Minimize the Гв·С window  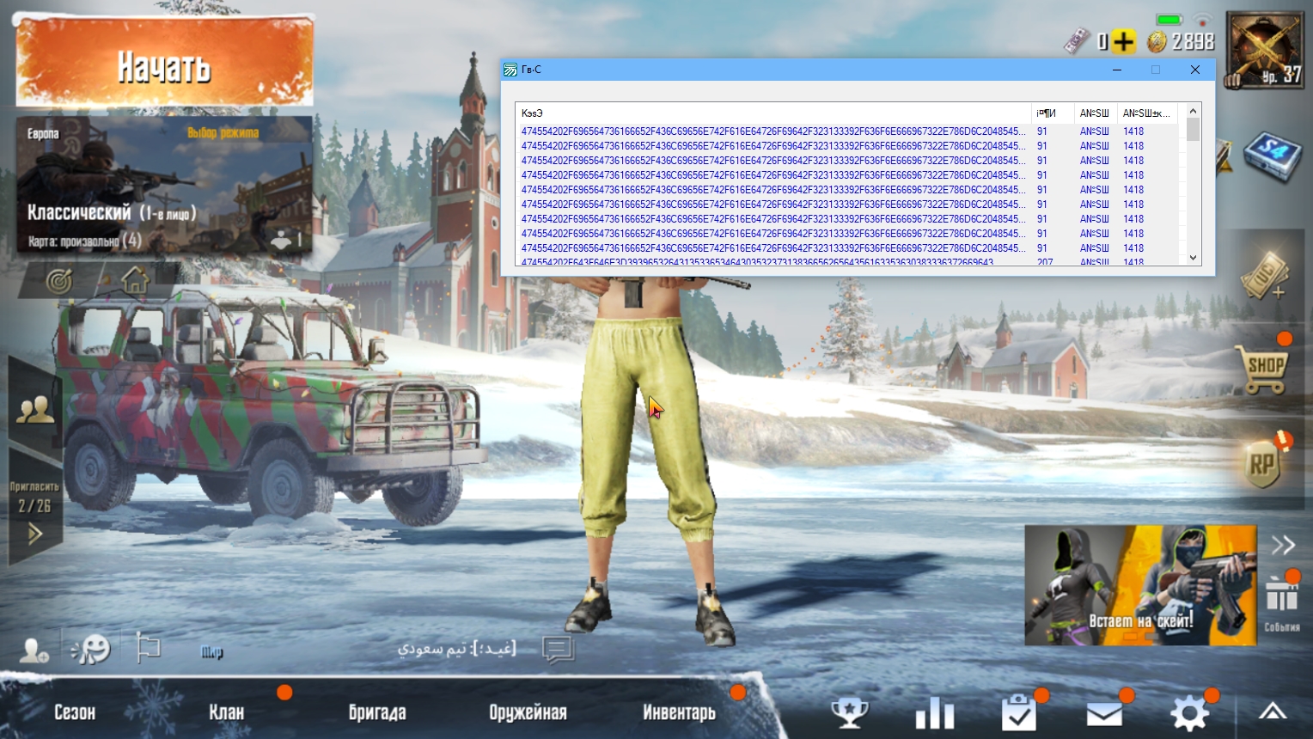1117,70
